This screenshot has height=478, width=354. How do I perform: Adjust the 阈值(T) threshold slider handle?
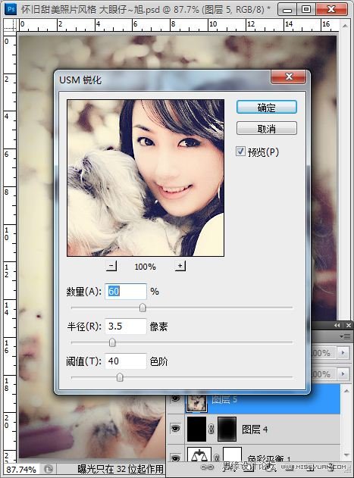120,377
